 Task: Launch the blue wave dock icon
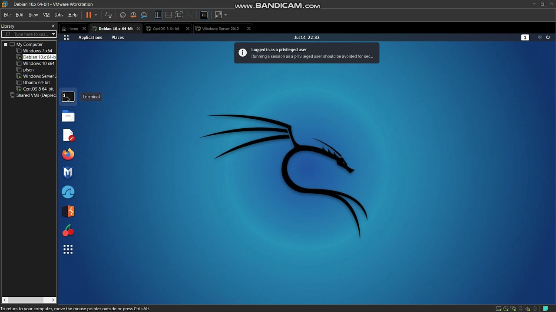pyautogui.click(x=68, y=192)
